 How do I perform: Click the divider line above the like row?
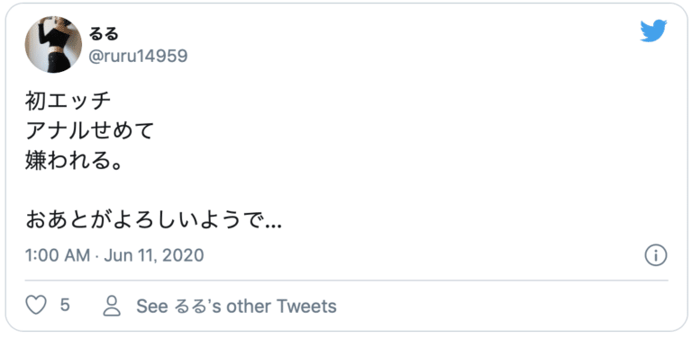(346, 280)
